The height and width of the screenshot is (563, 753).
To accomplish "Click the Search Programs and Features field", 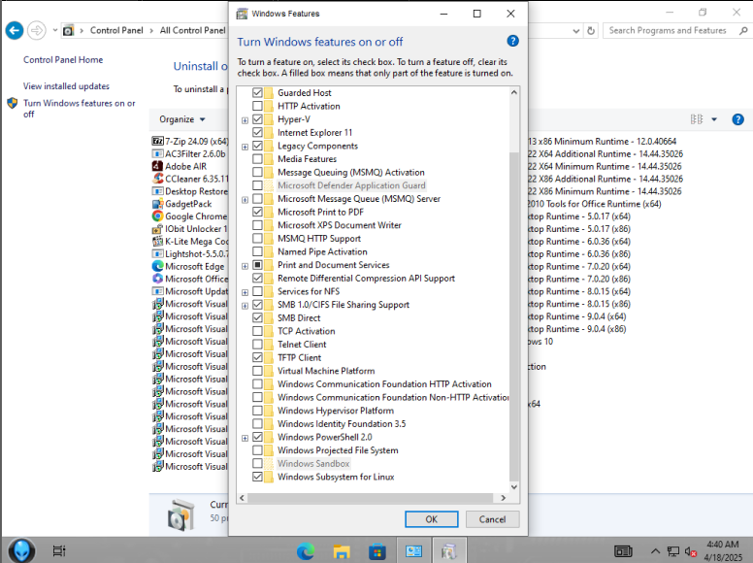I will point(668,30).
